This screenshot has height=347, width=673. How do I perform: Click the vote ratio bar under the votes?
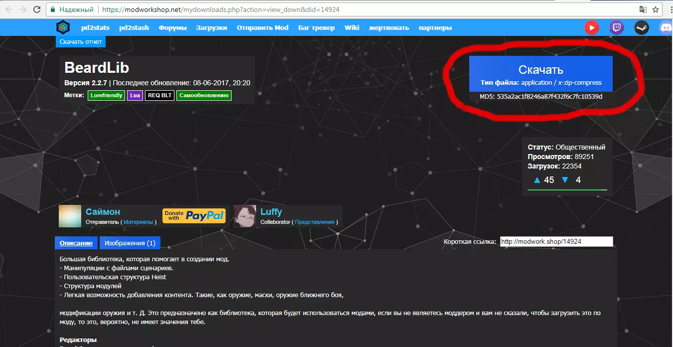[x=567, y=190]
